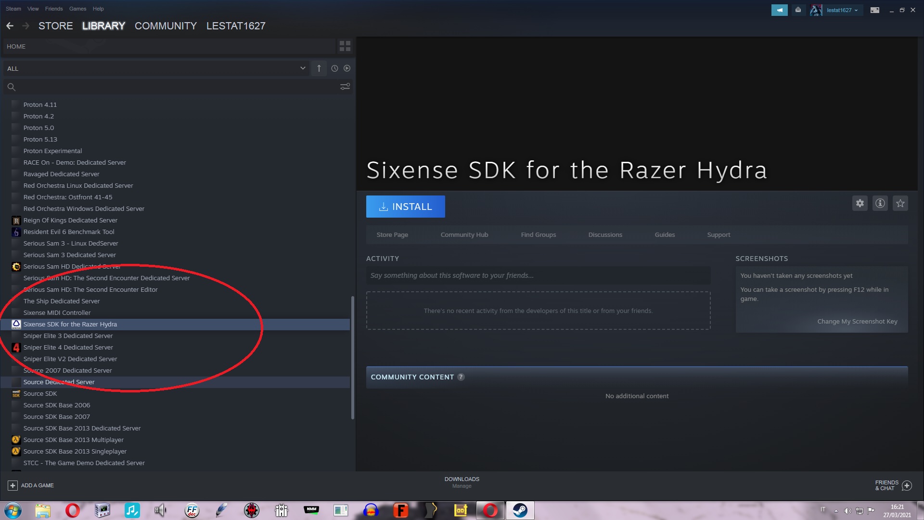
Task: Open the Steam menu
Action: [13, 9]
